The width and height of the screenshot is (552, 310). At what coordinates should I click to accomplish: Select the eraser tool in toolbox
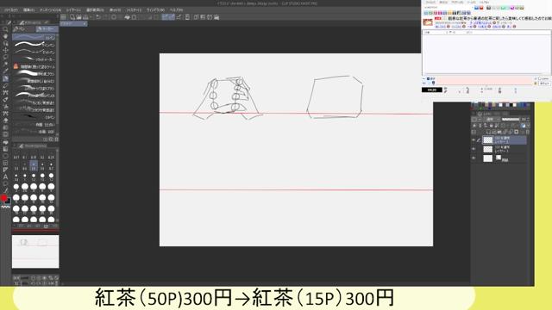click(x=5, y=100)
